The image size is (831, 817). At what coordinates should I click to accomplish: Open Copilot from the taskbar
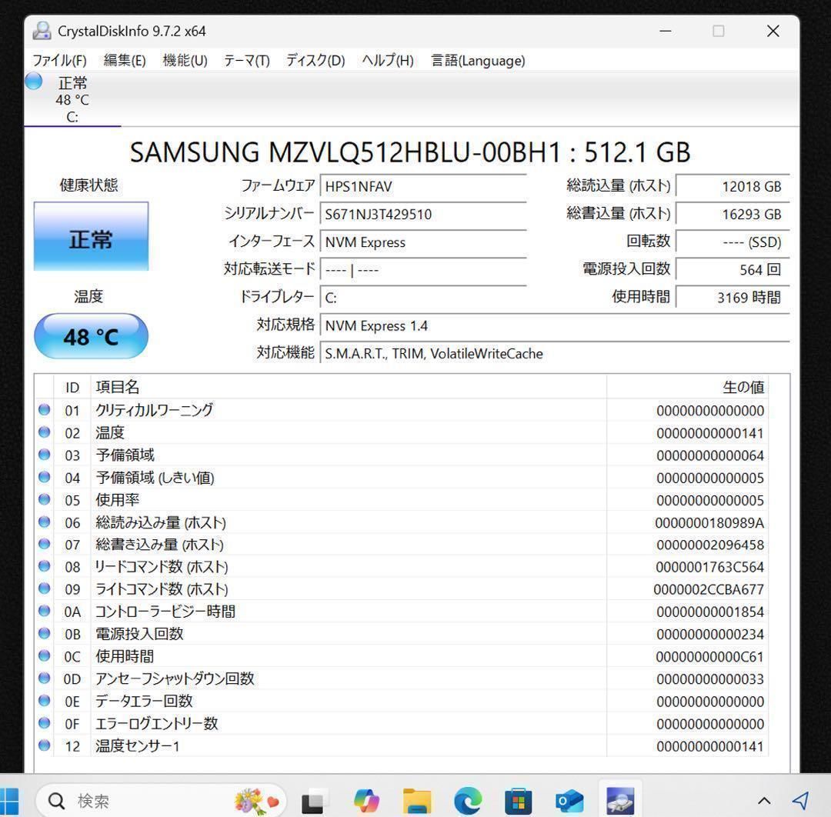pyautogui.click(x=366, y=801)
